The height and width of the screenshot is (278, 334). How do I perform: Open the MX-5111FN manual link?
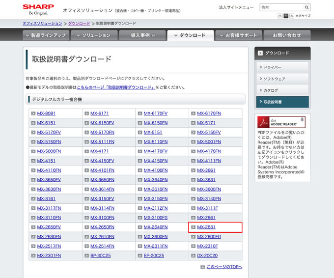102,142
